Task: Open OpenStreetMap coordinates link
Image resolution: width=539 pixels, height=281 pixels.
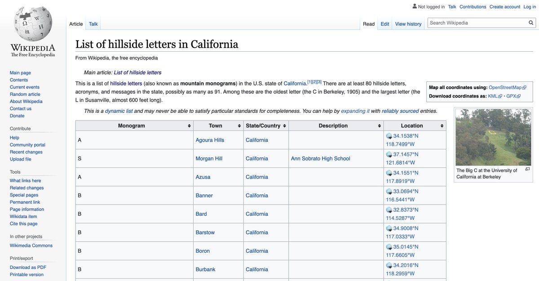Action: [x=508, y=88]
